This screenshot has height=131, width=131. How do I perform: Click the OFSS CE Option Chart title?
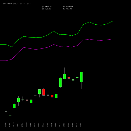click(x=19, y=4)
